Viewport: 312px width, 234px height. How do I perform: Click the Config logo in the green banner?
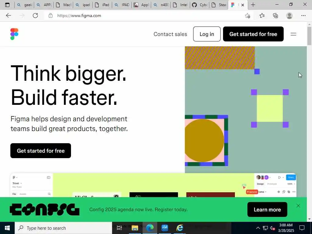pyautogui.click(x=44, y=210)
